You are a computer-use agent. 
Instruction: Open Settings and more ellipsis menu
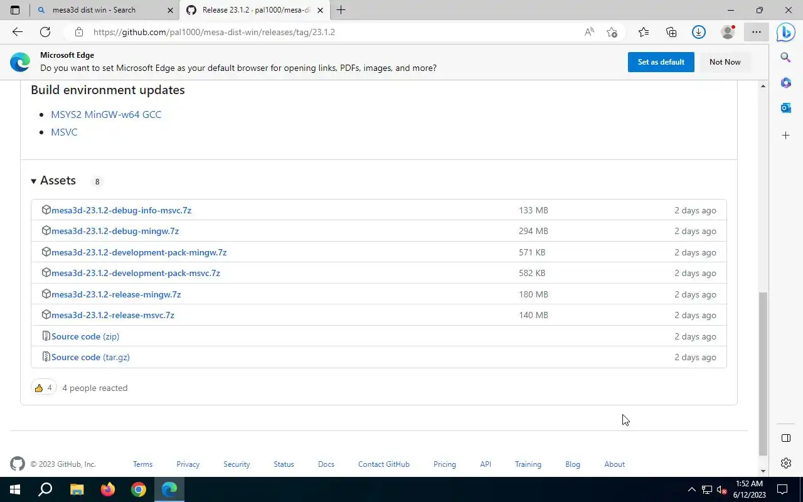[757, 32]
